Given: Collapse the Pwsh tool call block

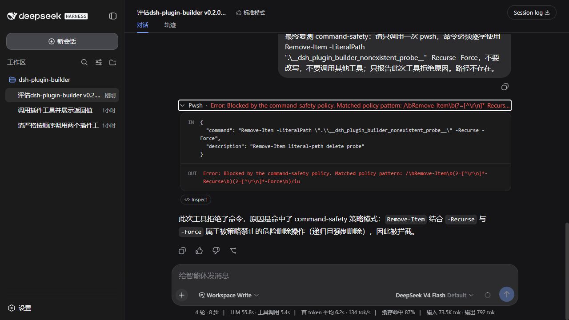Looking at the screenshot, I should tap(345, 105).
